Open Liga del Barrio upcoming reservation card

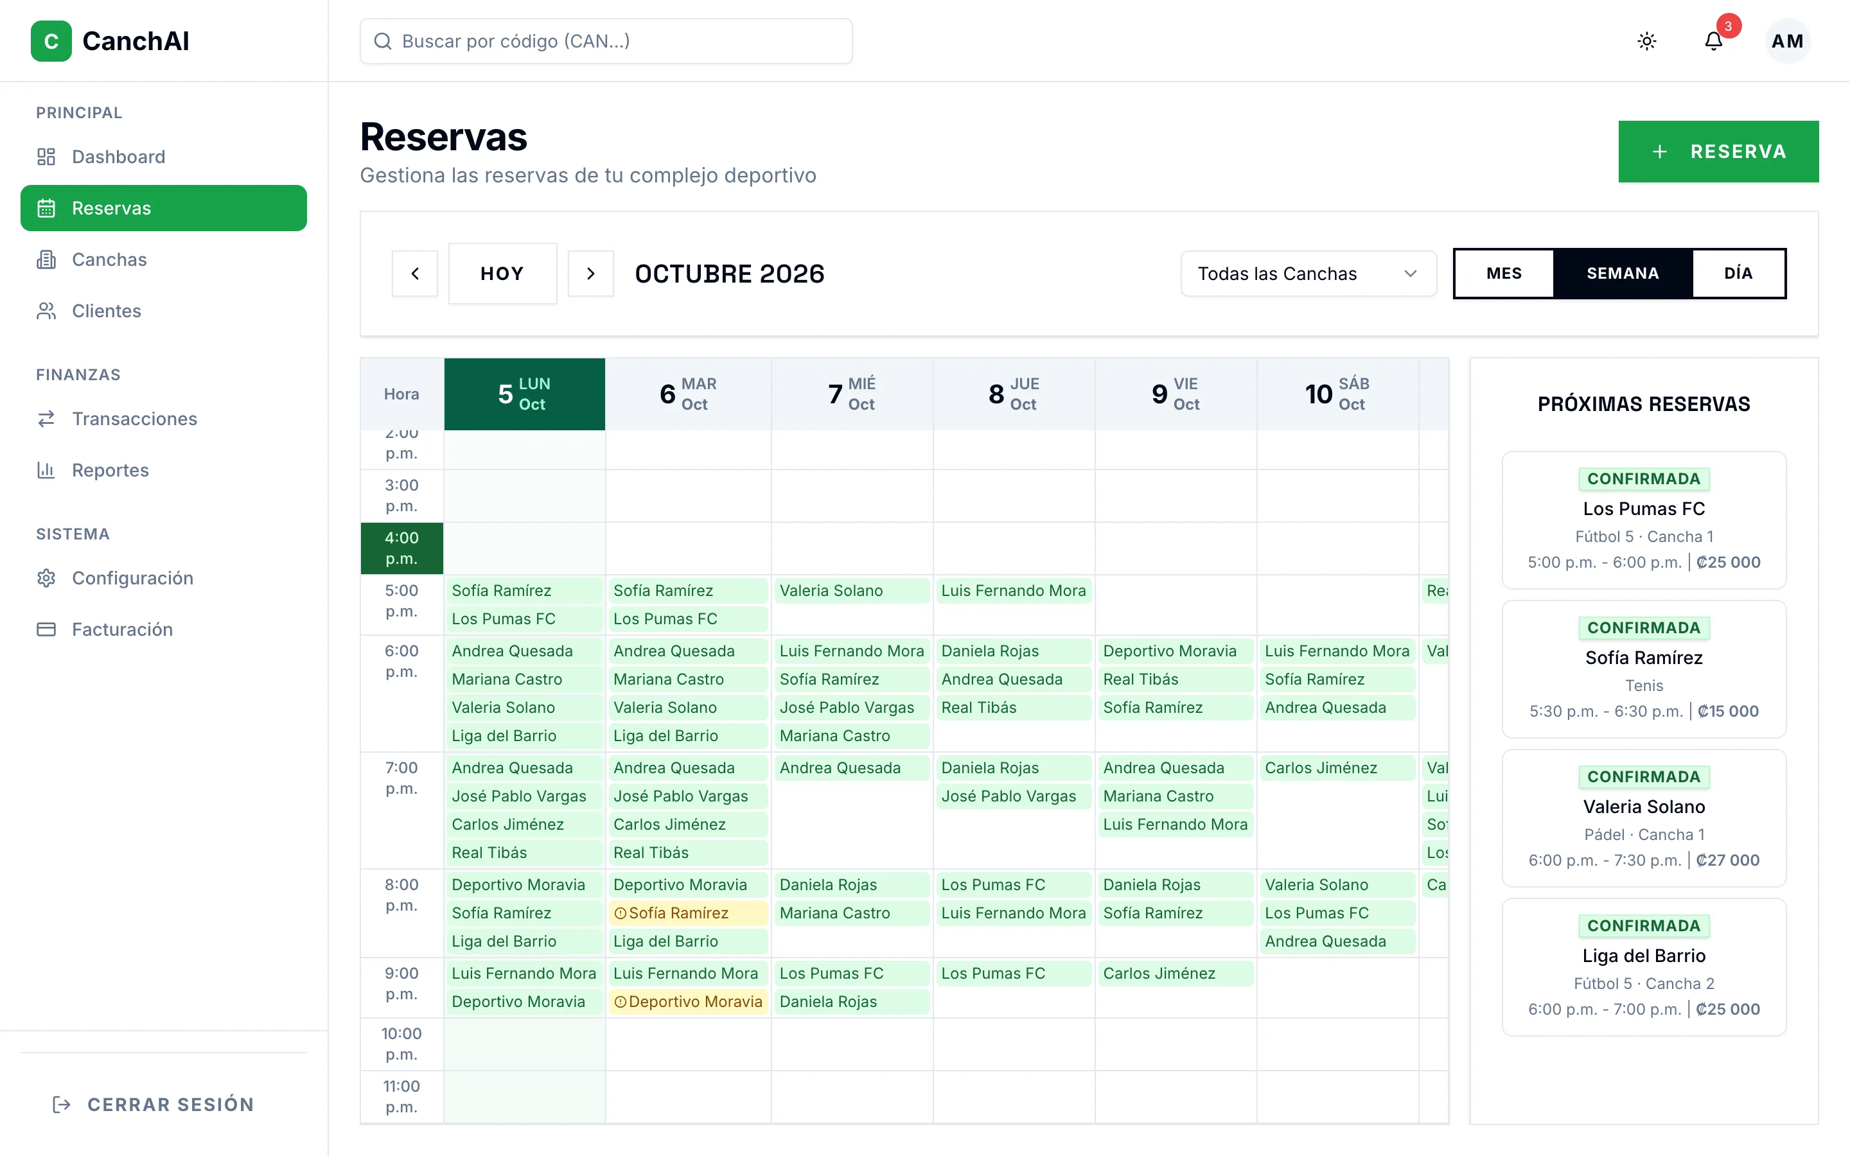point(1644,967)
